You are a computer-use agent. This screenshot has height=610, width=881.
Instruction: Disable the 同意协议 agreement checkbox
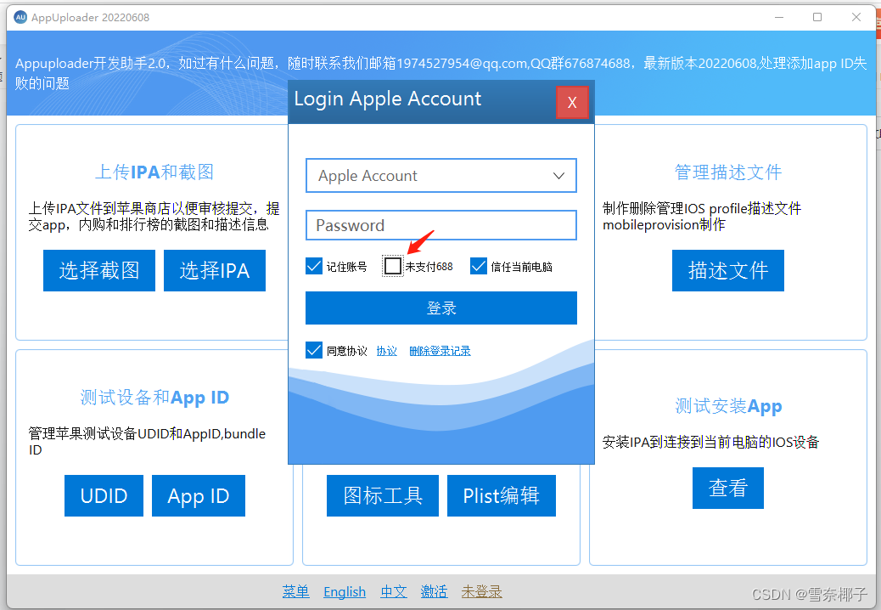tap(314, 349)
